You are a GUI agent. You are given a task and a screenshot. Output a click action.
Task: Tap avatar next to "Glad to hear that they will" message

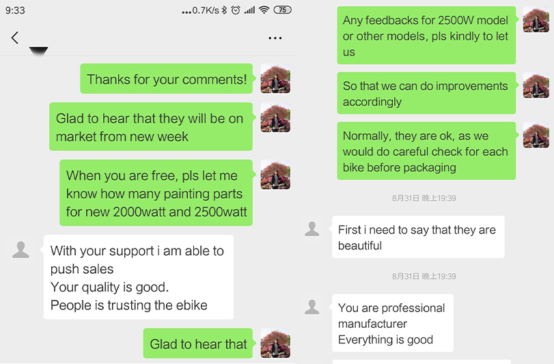point(275,117)
